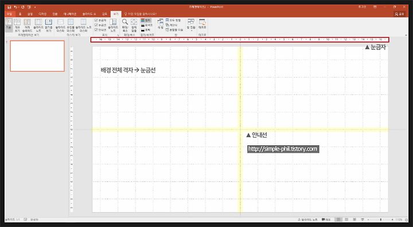Screen dimensions: 413x227
Task: Toggle the Gridlines (눈금선) checkbox
Action: [100, 25]
